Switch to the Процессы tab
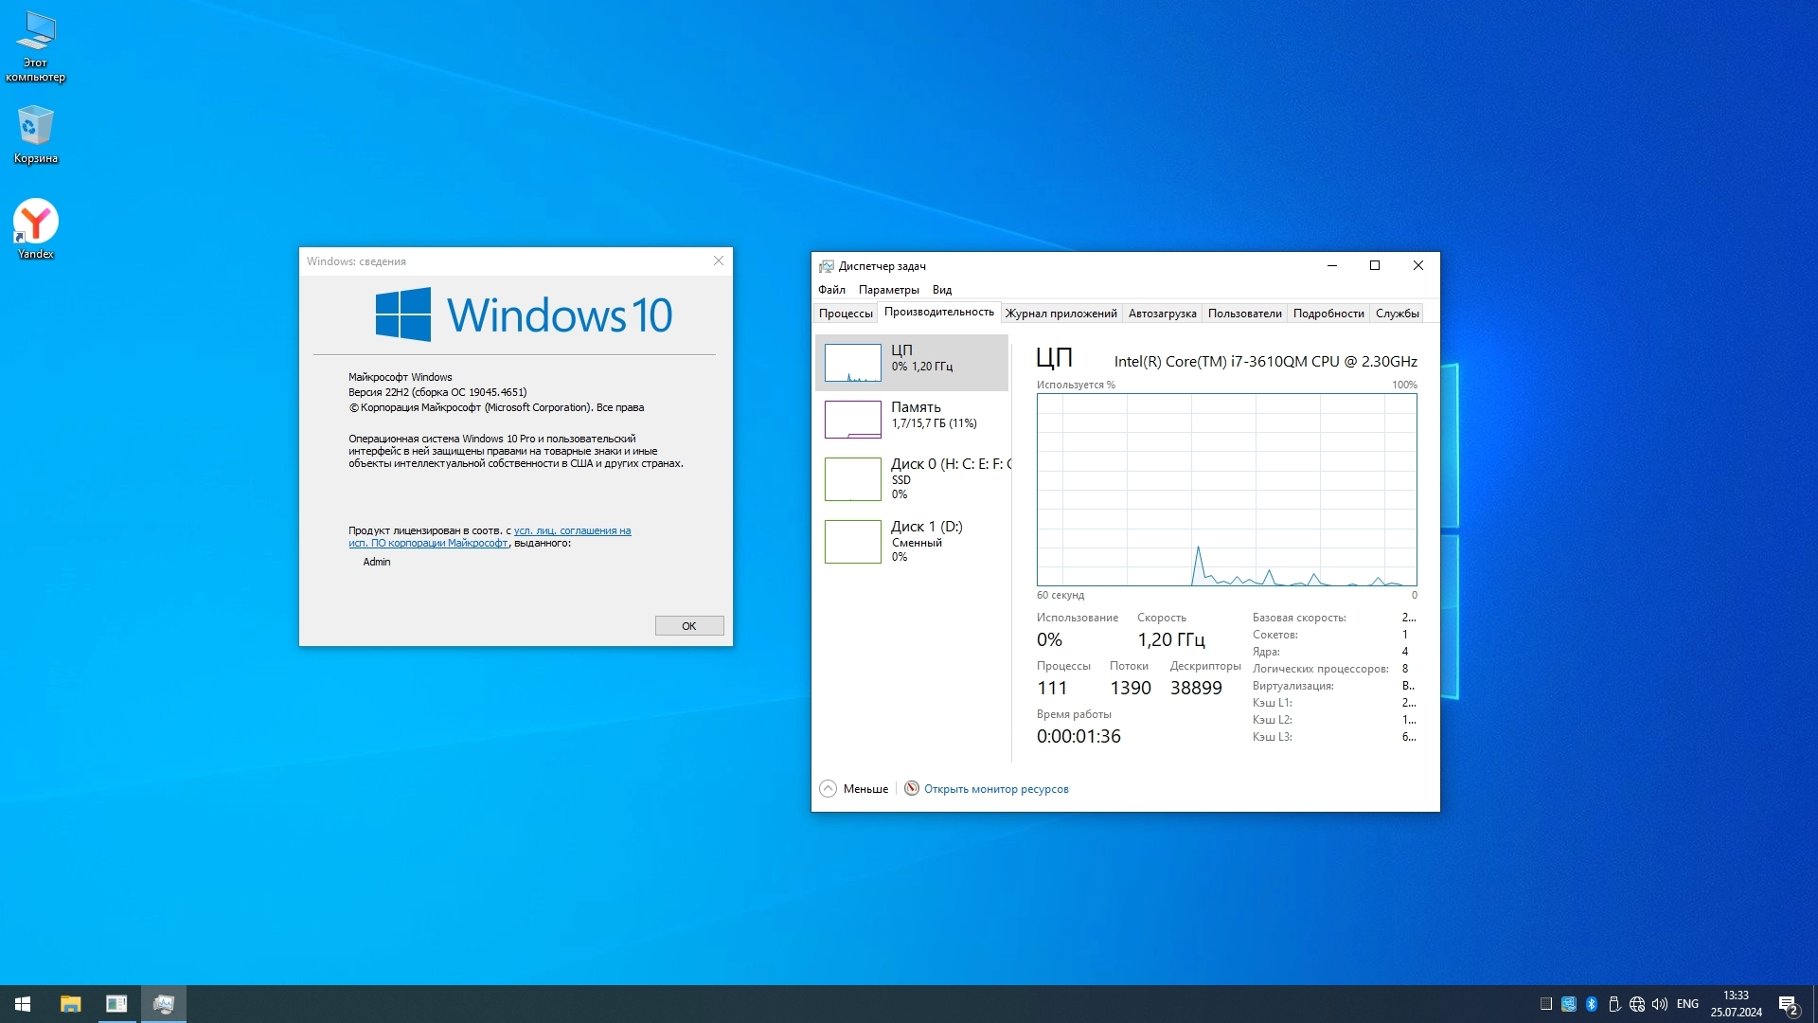This screenshot has height=1023, width=1818. pos(845,314)
